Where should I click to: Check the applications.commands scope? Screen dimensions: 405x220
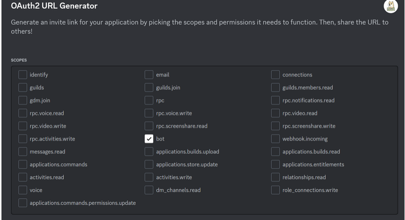[x=23, y=164]
